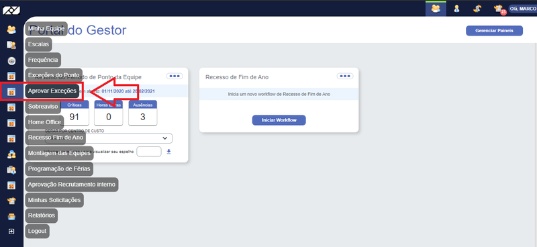Viewport: 537px width, 247px height.
Task: Select the highlighted Aprovar Exceções calendar icon
Action: tap(11, 92)
